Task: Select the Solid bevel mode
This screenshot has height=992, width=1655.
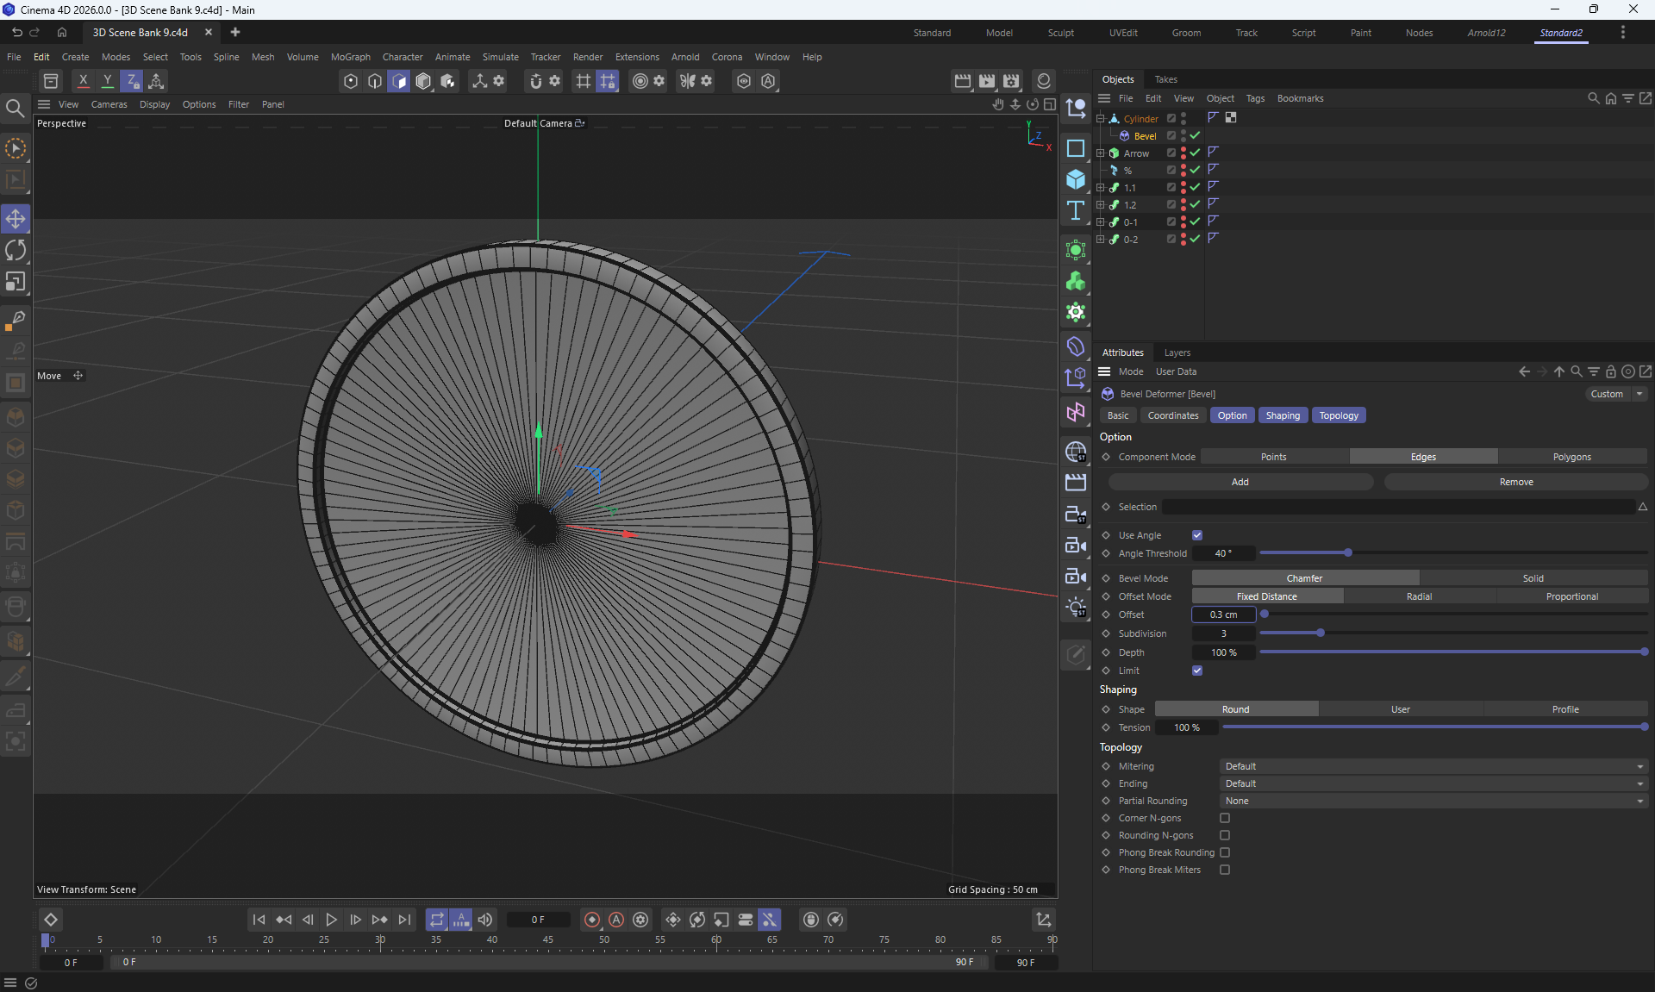Action: click(x=1533, y=578)
